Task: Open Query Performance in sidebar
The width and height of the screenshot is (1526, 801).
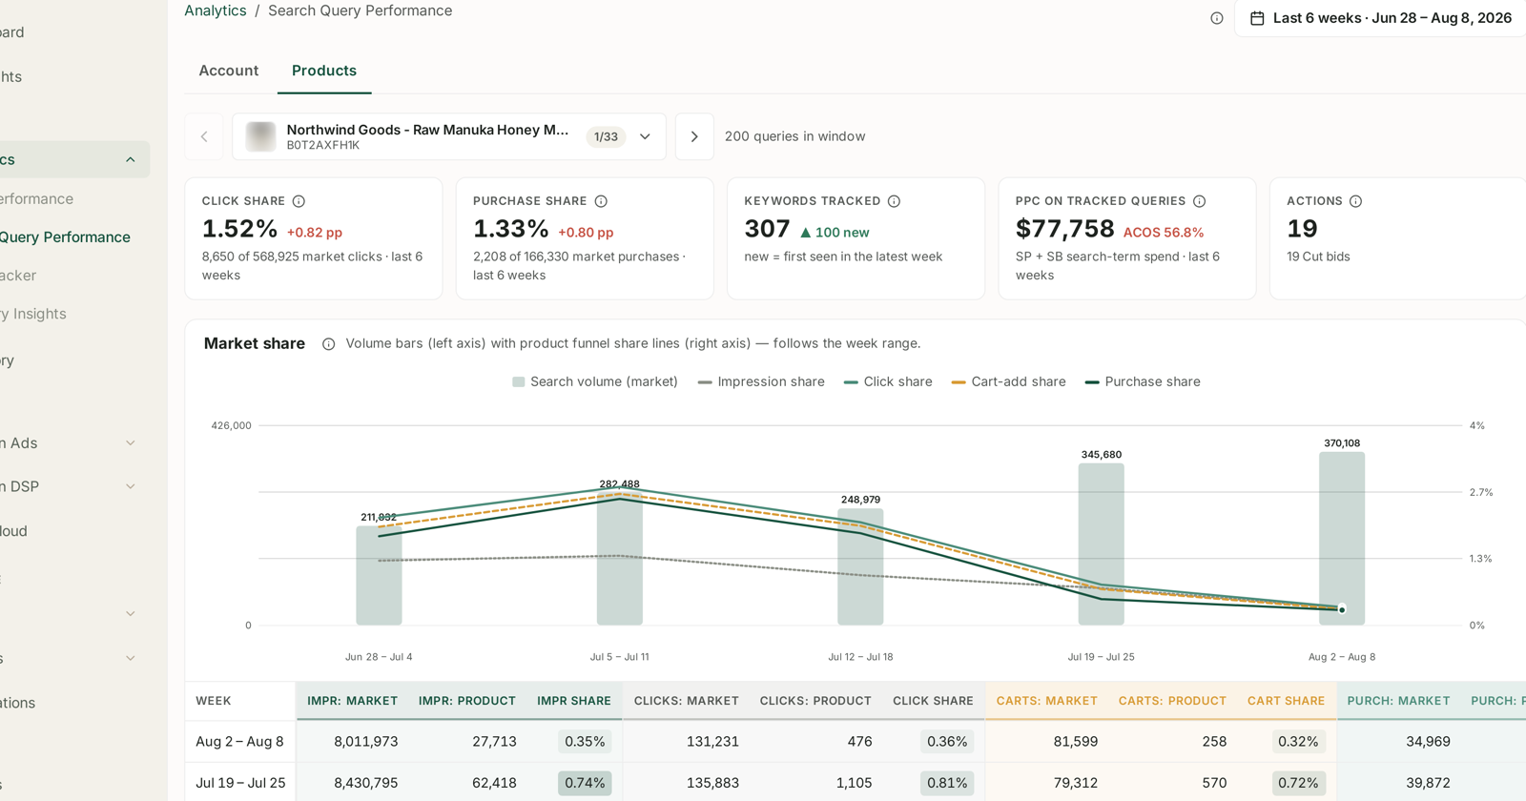Action: (65, 237)
